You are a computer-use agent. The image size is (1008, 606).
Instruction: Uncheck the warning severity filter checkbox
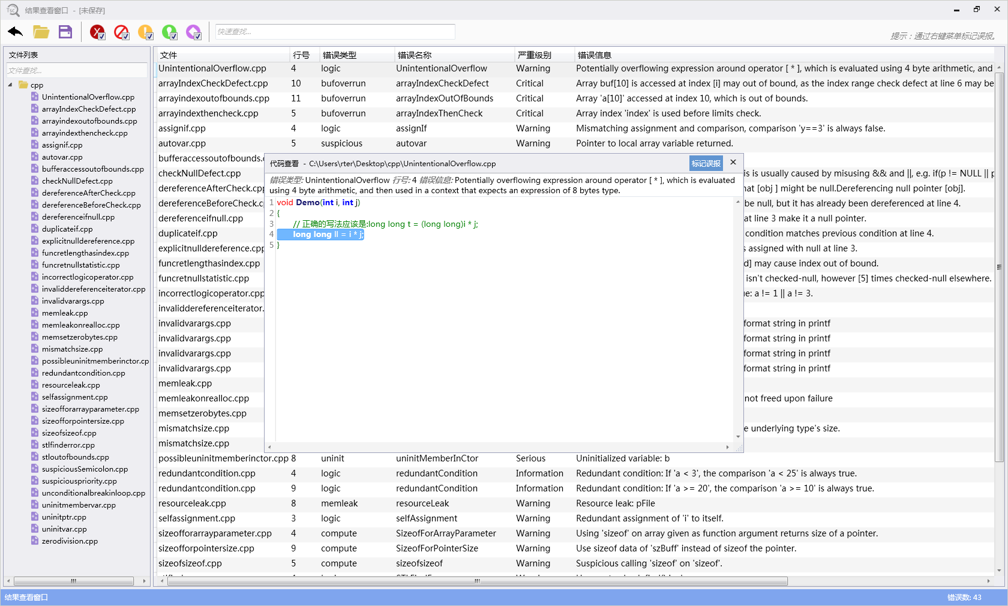pyautogui.click(x=150, y=37)
